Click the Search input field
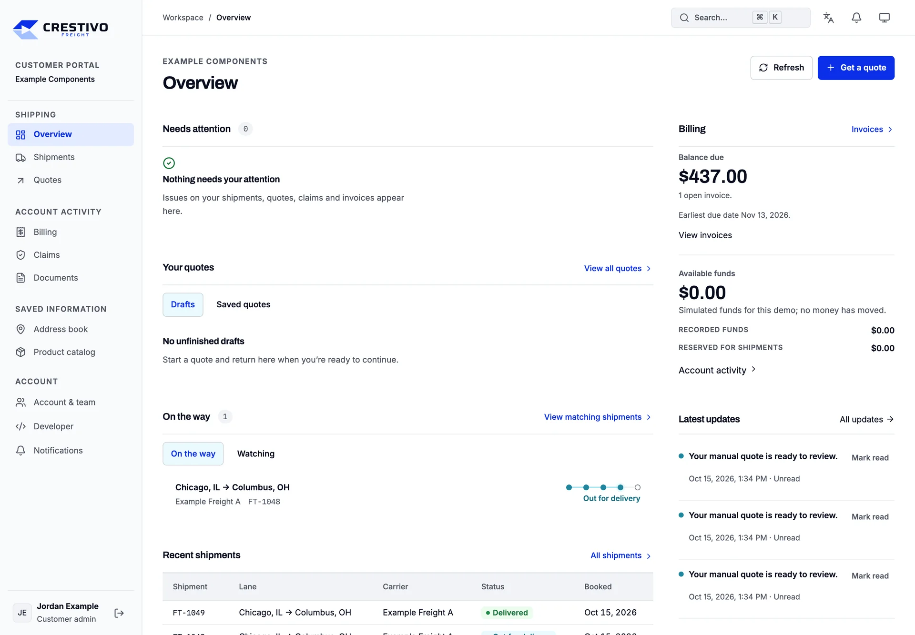The image size is (915, 635). coord(740,18)
